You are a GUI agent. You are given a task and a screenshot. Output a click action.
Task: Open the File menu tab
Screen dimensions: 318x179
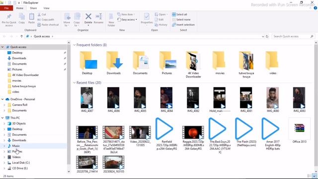click(x=6, y=8)
